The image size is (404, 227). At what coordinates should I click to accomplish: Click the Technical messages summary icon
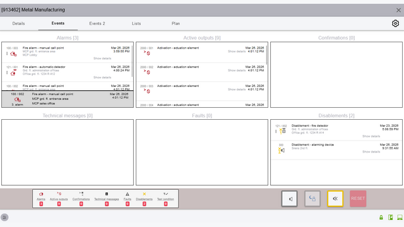tap(107, 194)
